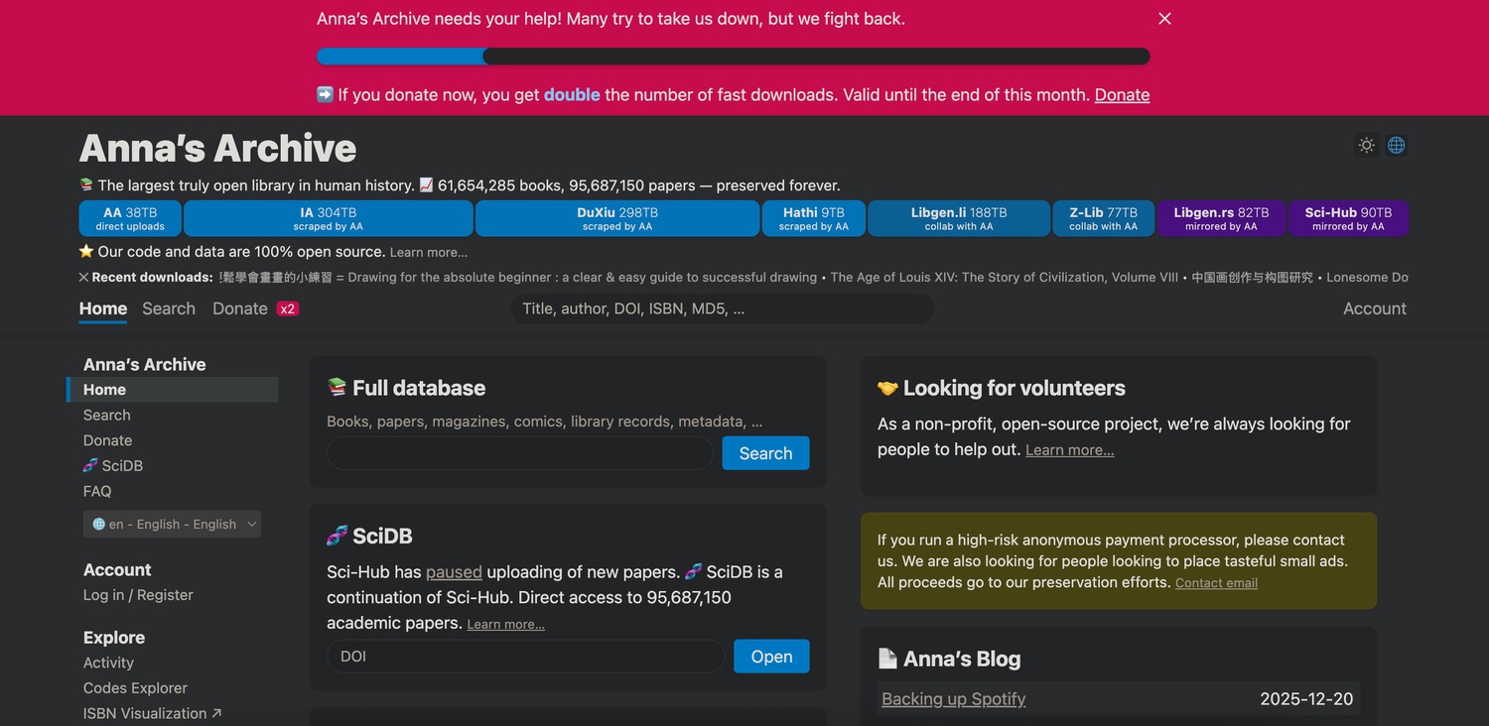Open the 'Backing up Spotify' blog post

click(953, 698)
